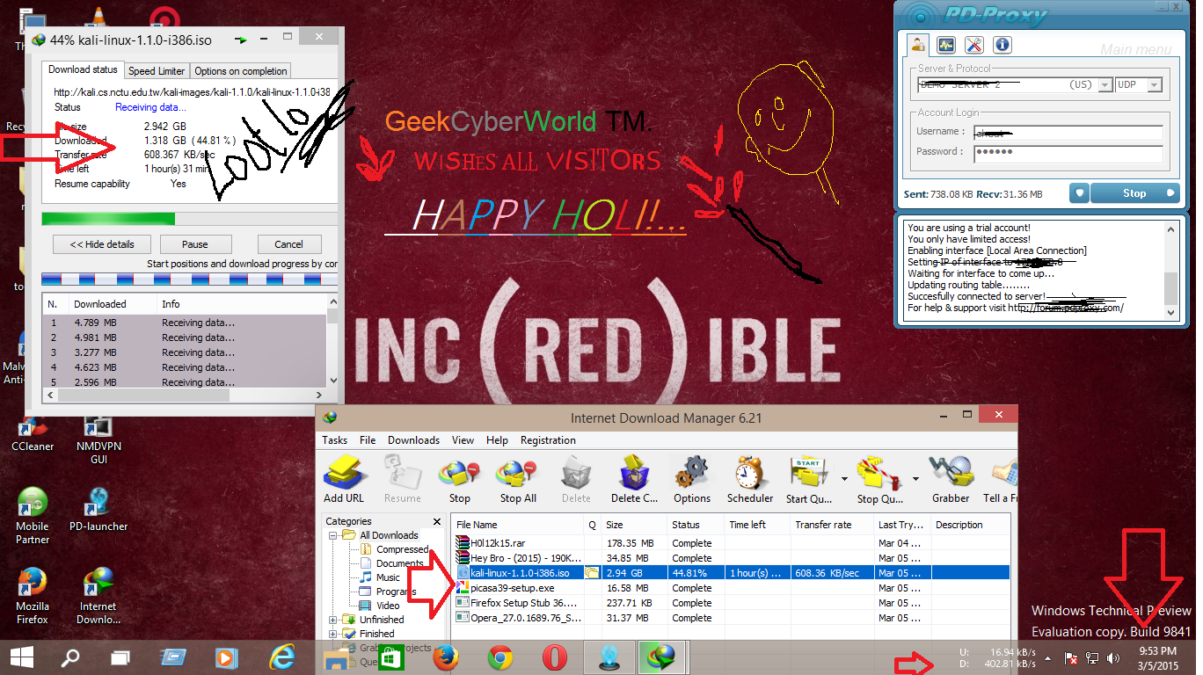Open the View menu in IDM
The height and width of the screenshot is (675, 1203).
(x=463, y=440)
